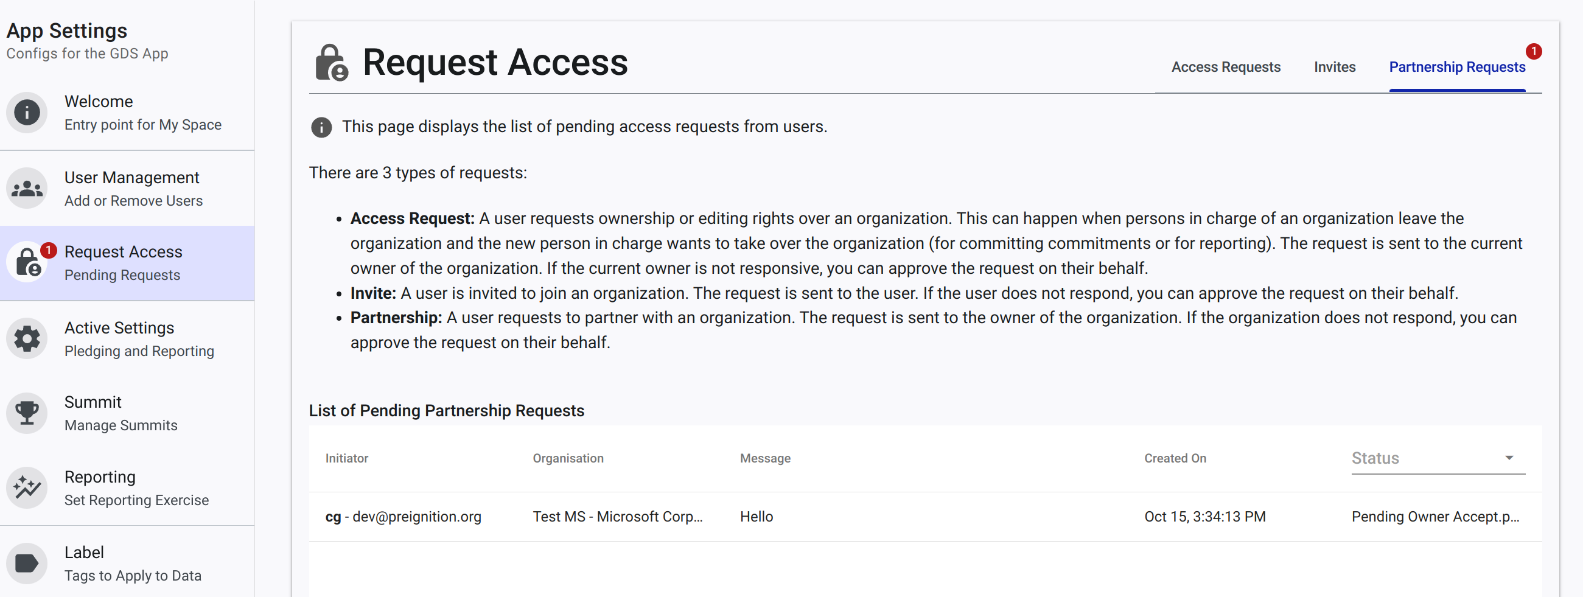This screenshot has height=597, width=1583.
Task: Click the User Management people icon
Action: pos(27,189)
